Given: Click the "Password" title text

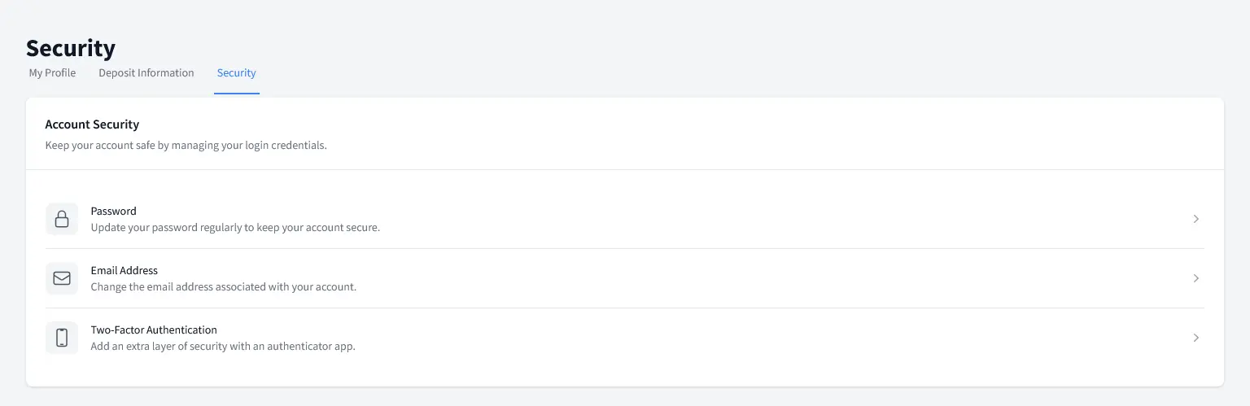Looking at the screenshot, I should 113,211.
